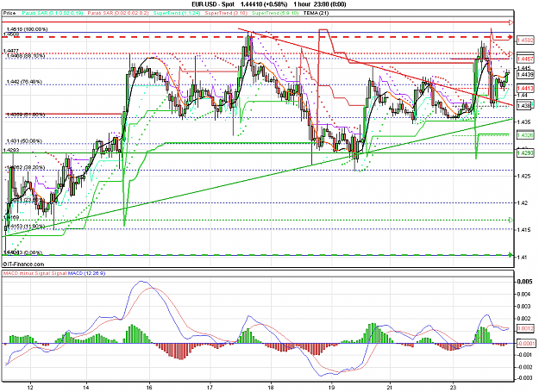Click date label 19 on the time axis
Screen dimensions: 539x392
pos(332,387)
